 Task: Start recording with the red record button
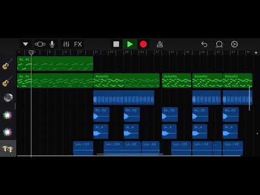[x=144, y=44]
